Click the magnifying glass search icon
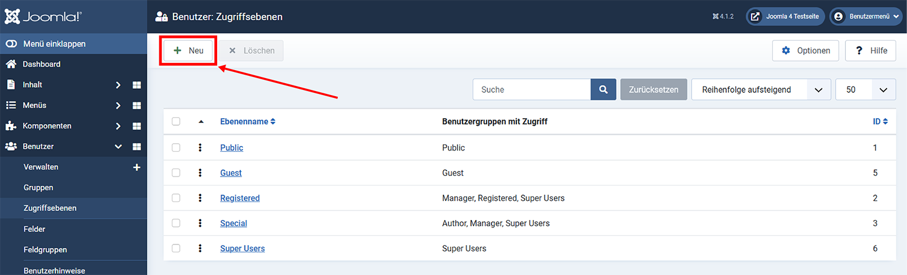This screenshot has width=907, height=275. click(603, 89)
